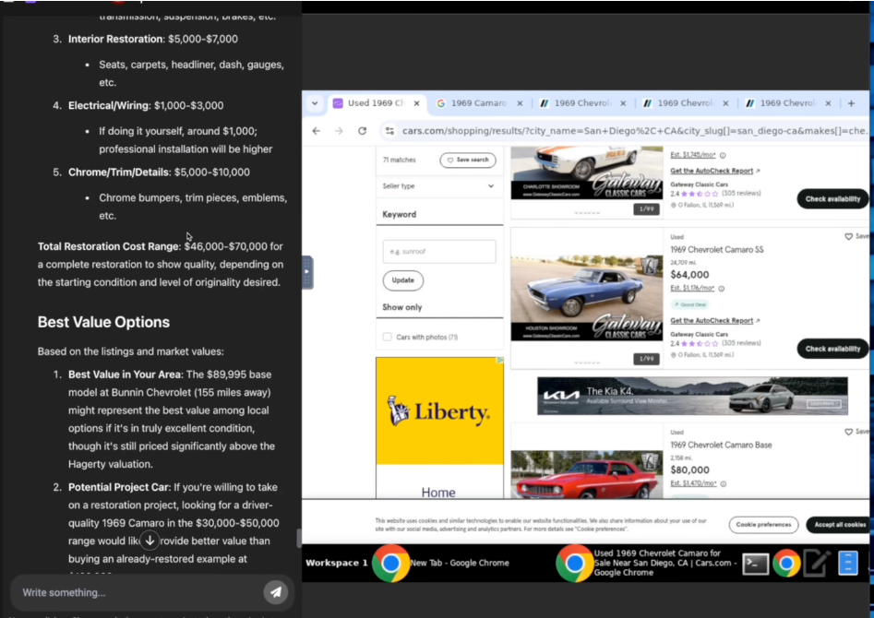Close the '1969 Camaro' Google tab

tap(520, 103)
